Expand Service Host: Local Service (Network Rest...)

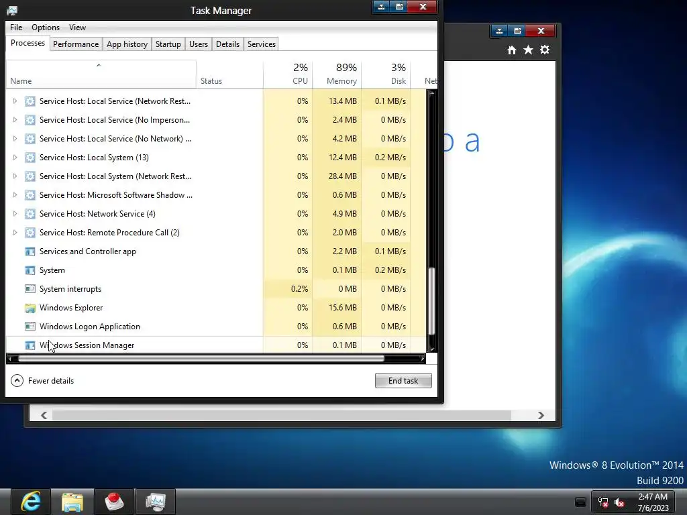(15, 101)
